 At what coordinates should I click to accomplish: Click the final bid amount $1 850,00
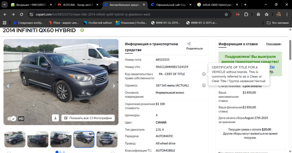pos(249,107)
